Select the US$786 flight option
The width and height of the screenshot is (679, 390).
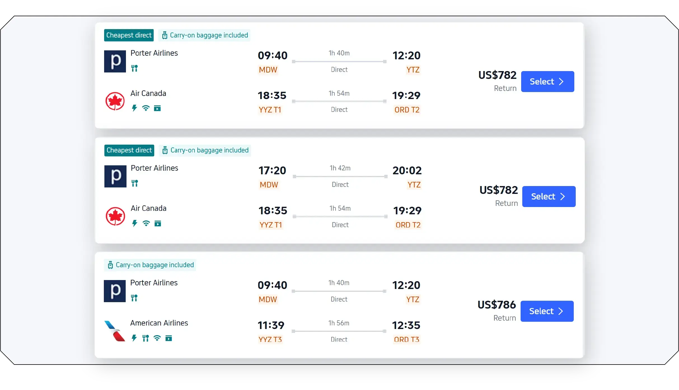click(x=547, y=311)
